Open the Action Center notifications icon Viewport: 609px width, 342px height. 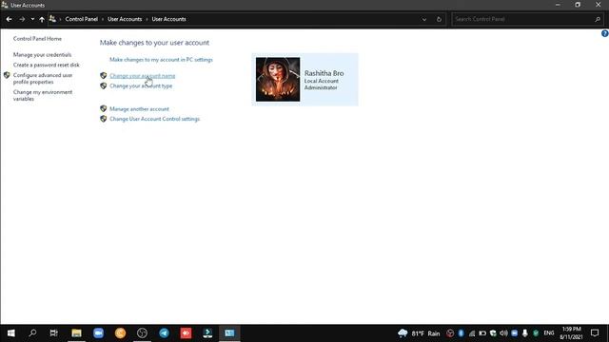pyautogui.click(x=595, y=333)
